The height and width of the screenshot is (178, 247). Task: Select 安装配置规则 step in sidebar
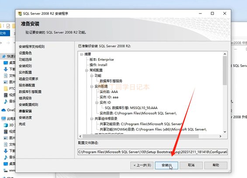(x=28, y=104)
